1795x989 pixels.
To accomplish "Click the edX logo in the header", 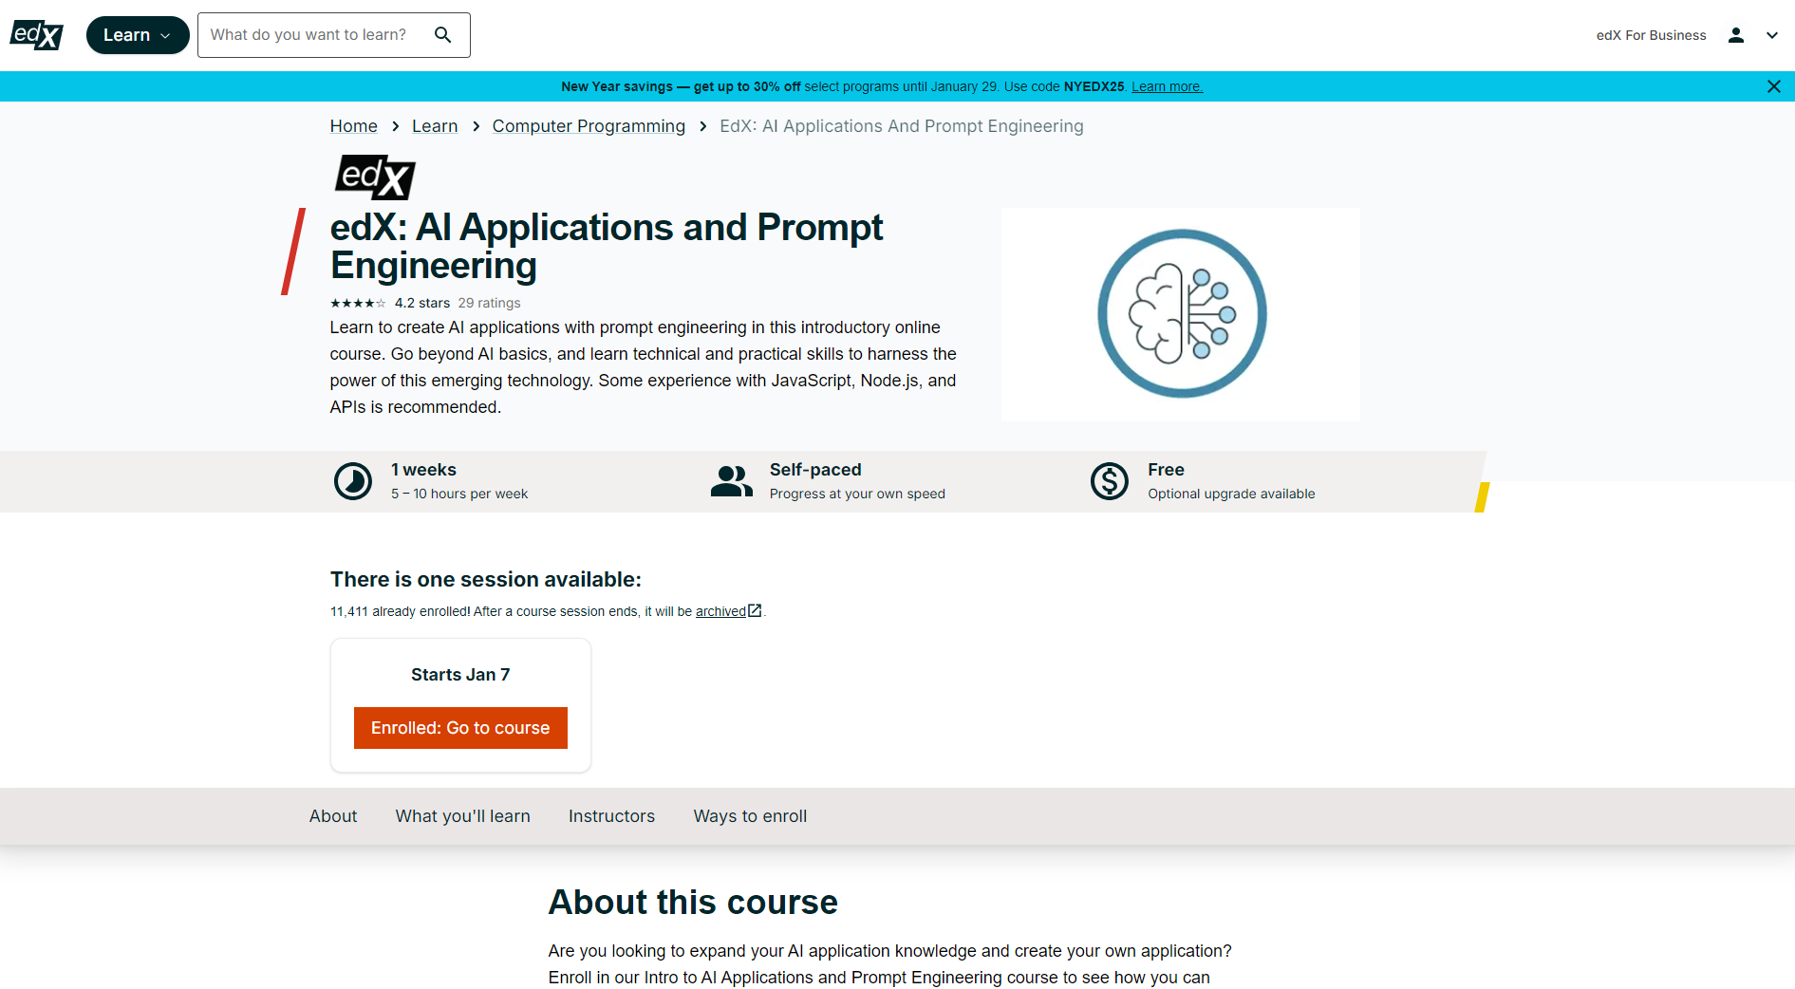I will (x=36, y=35).
